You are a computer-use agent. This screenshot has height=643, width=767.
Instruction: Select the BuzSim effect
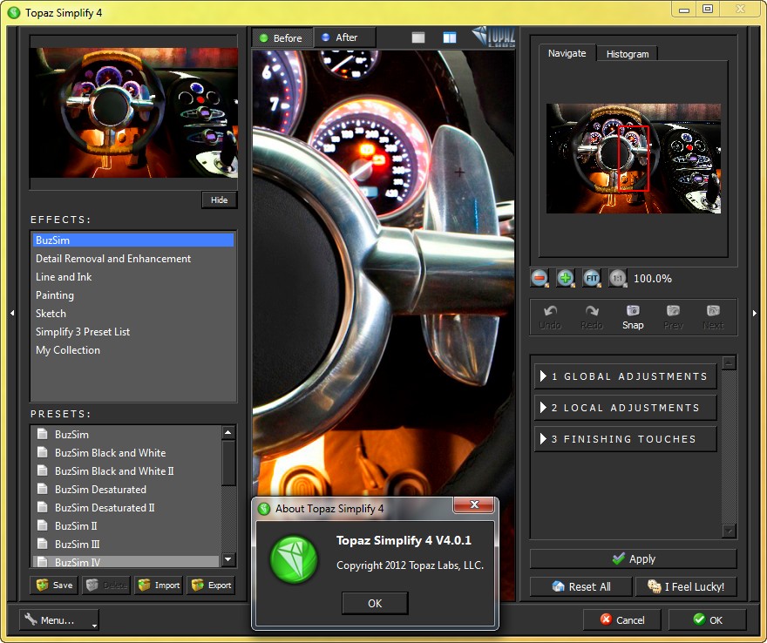coord(133,240)
